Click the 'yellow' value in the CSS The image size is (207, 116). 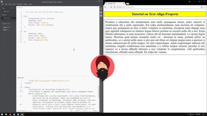click(50, 18)
